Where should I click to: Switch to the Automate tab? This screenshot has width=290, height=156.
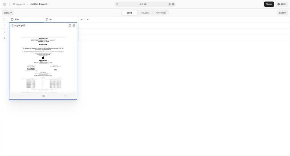pyautogui.click(x=161, y=13)
